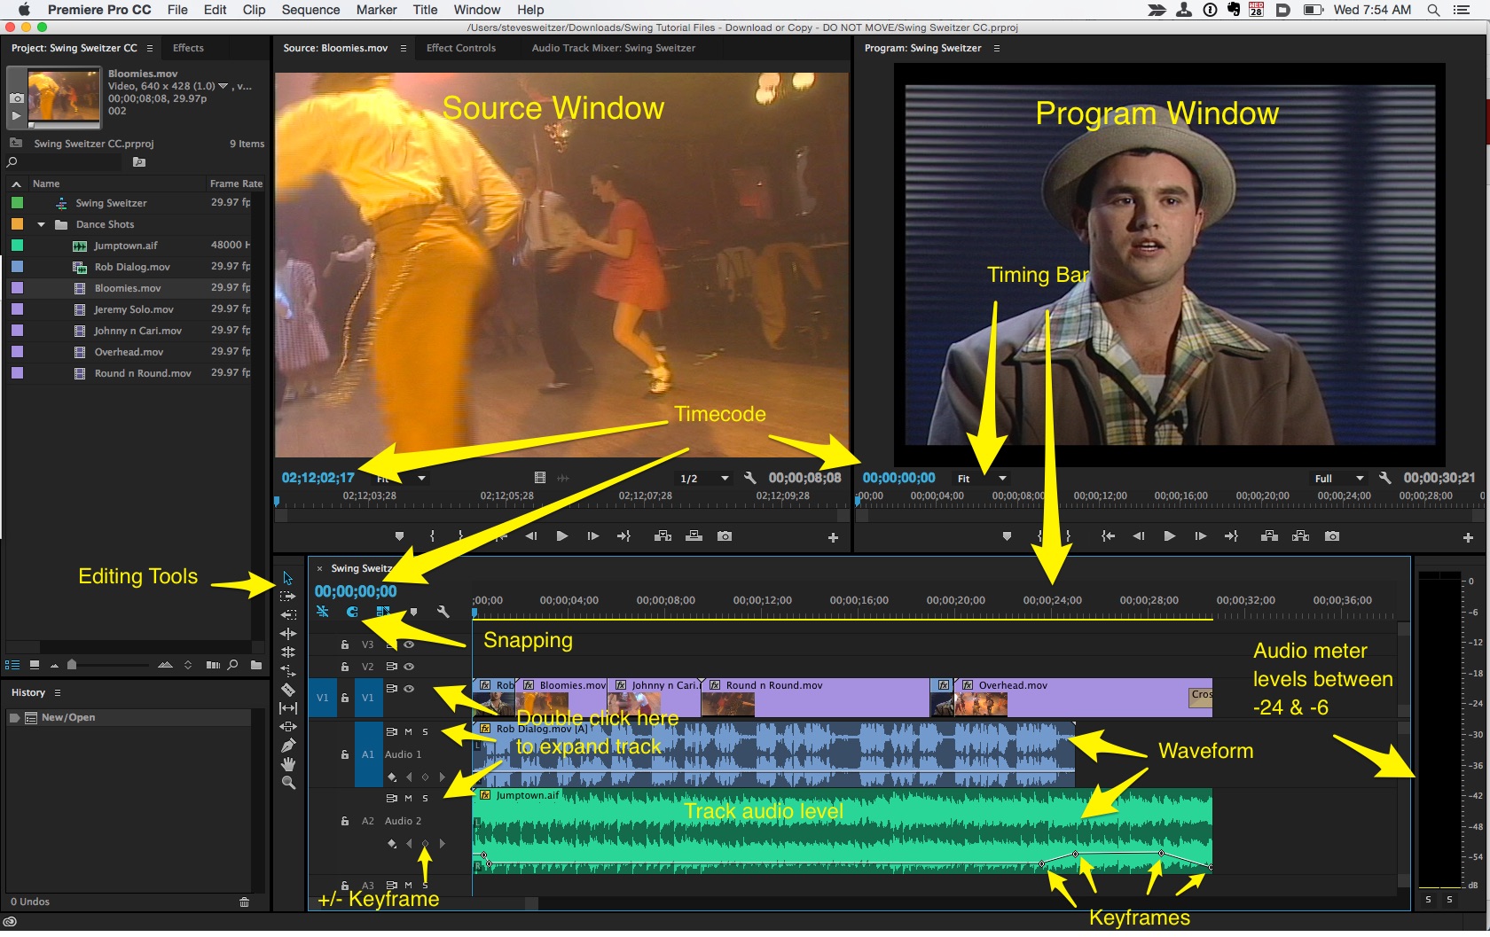Image resolution: width=1490 pixels, height=937 pixels.
Task: Click Overwrite button in Source monitor
Action: [694, 536]
